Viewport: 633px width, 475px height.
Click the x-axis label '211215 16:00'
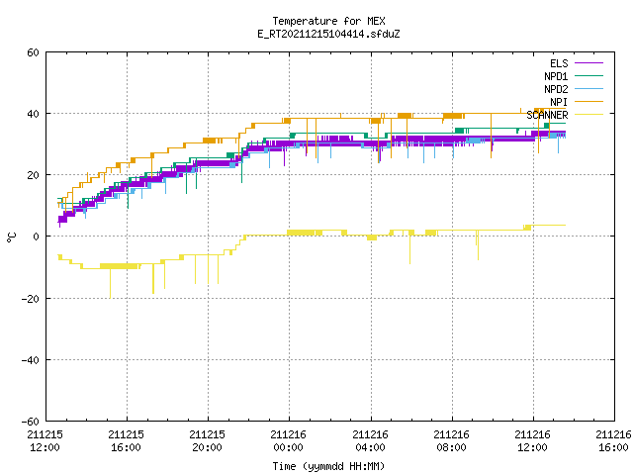(126, 441)
